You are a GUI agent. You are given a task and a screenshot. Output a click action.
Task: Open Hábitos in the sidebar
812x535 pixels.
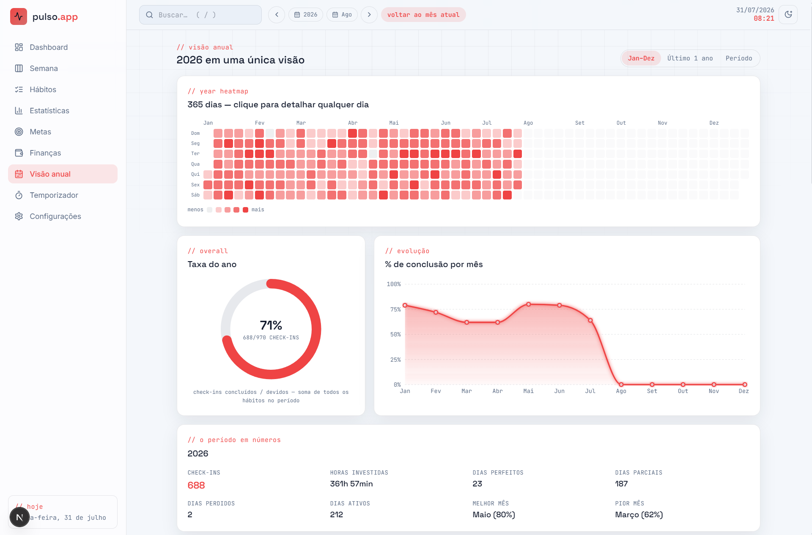click(x=63, y=90)
